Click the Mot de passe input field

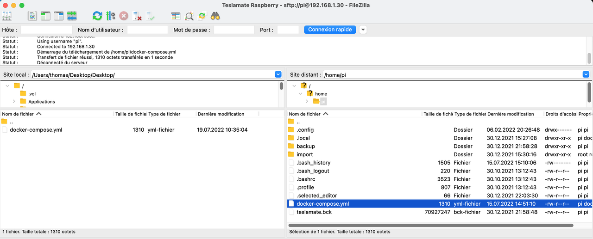click(x=234, y=30)
